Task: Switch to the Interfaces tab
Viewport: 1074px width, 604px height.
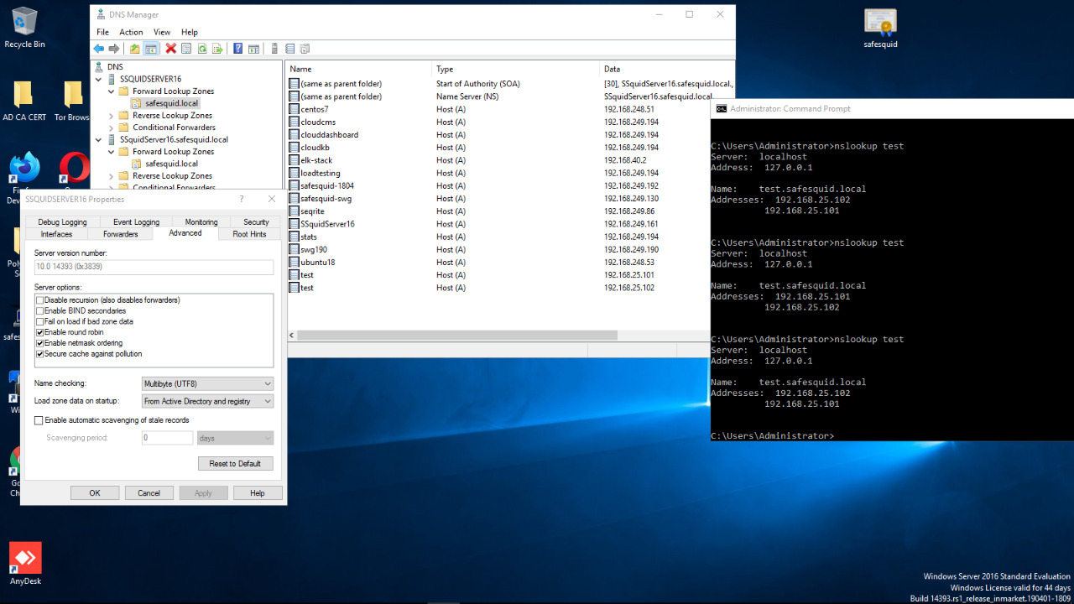Action: tap(57, 234)
